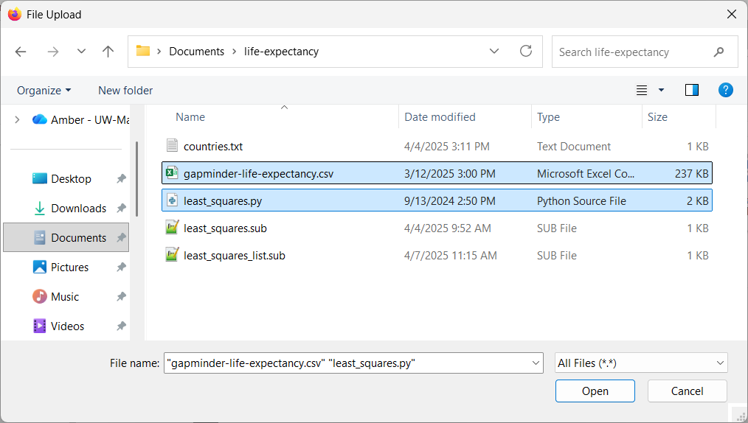This screenshot has height=423, width=748.
Task: Click the Back navigation arrow
Action: (21, 52)
